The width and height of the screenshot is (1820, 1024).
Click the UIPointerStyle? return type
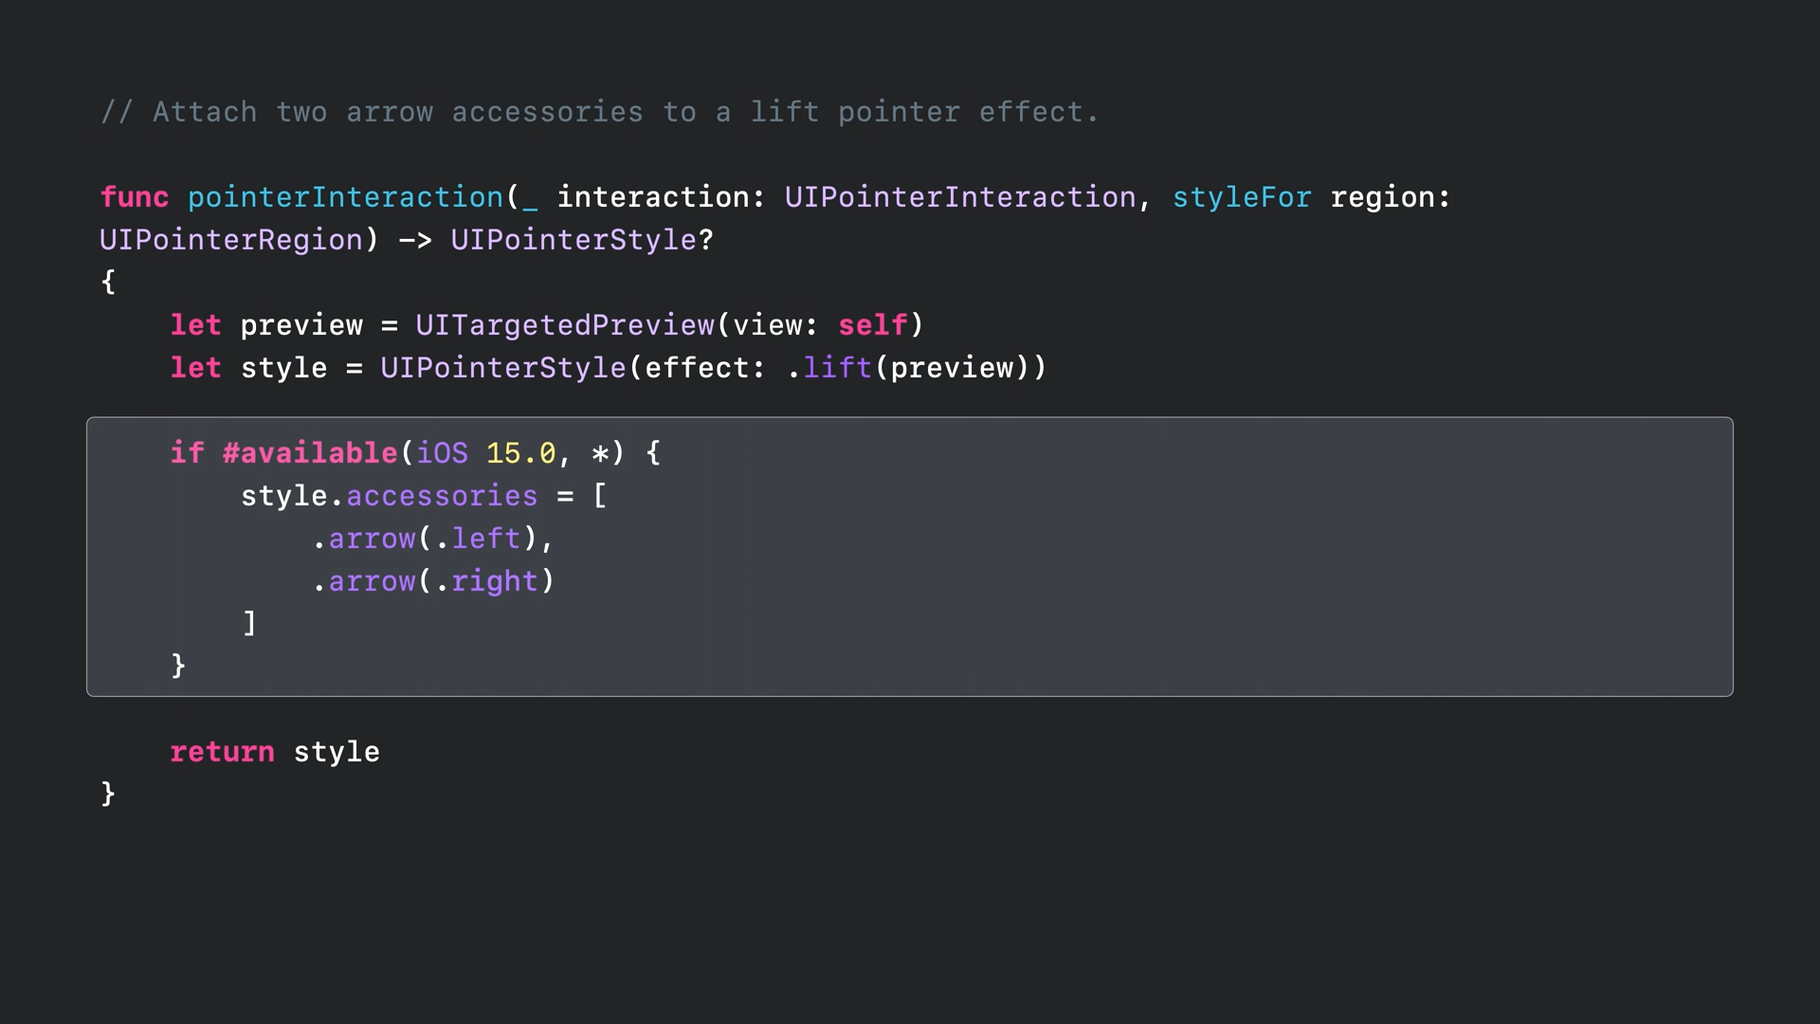tap(581, 240)
